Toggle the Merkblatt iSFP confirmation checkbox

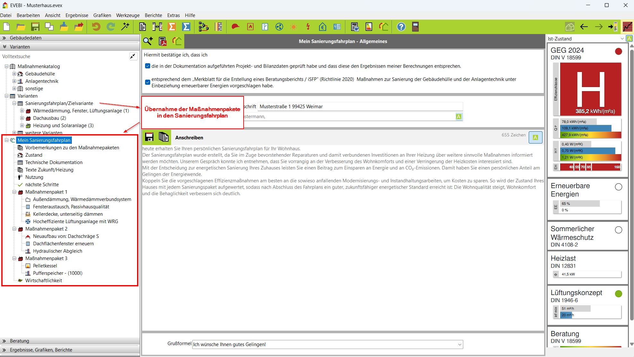(x=148, y=82)
